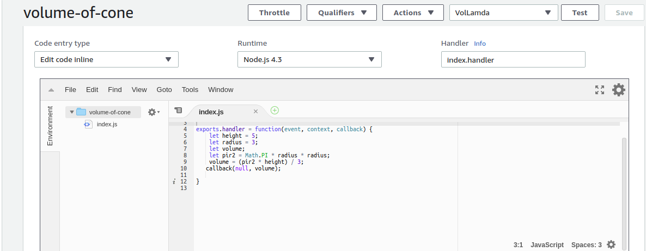Image resolution: width=646 pixels, height=251 pixels.
Task: Click the editor preferences gear icon
Action: [619, 90]
